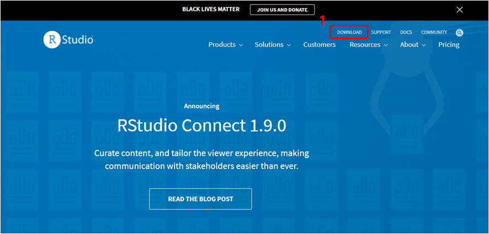This screenshot has width=489, height=234.
Task: Expand the Solutions menu
Action: click(x=273, y=45)
